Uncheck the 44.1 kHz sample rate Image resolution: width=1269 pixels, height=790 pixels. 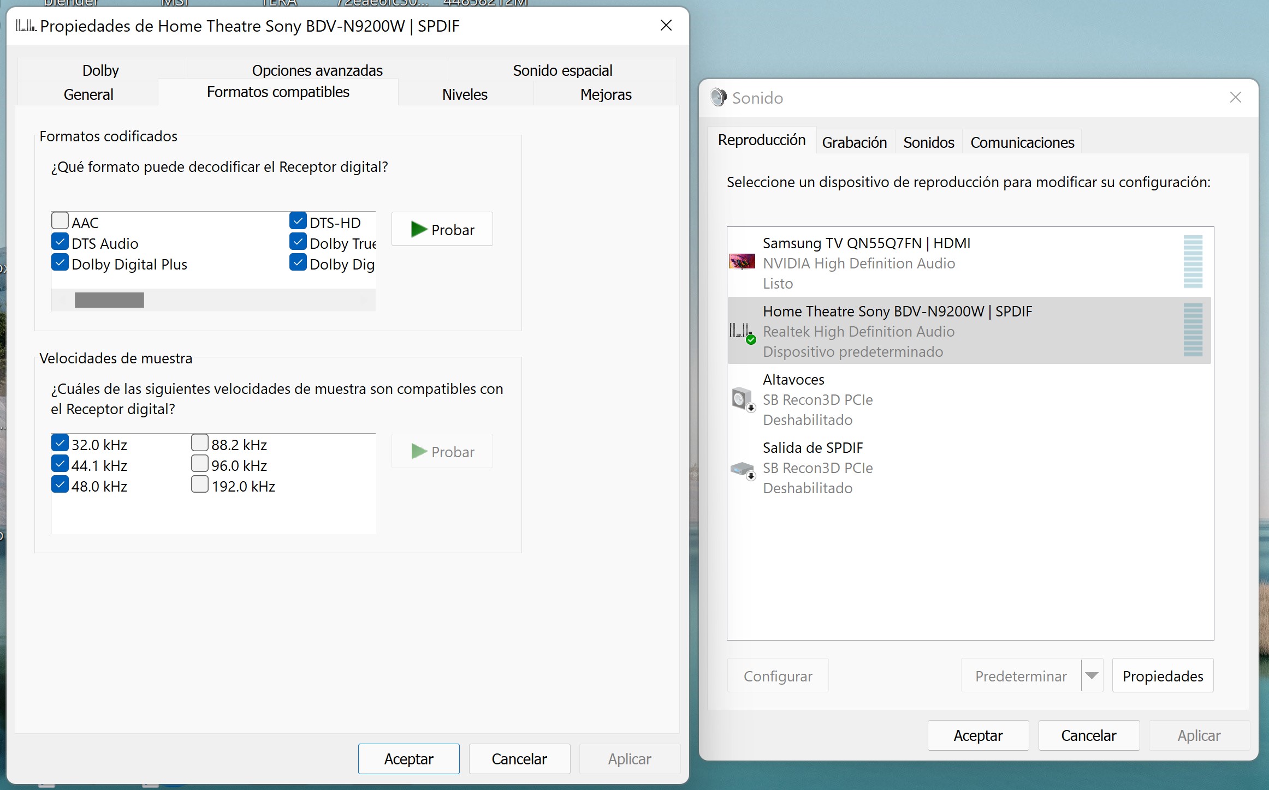click(x=60, y=464)
